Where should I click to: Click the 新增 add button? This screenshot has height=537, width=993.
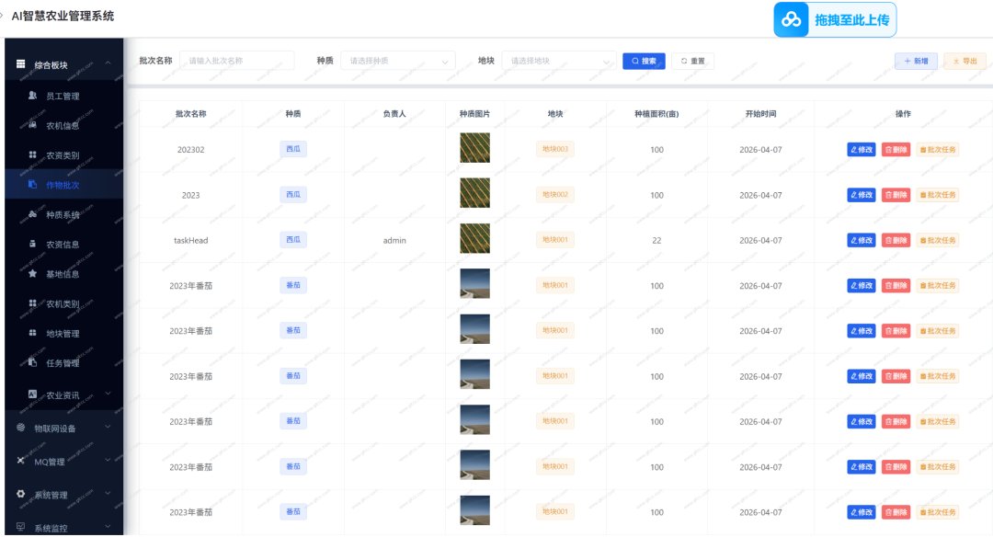point(916,61)
